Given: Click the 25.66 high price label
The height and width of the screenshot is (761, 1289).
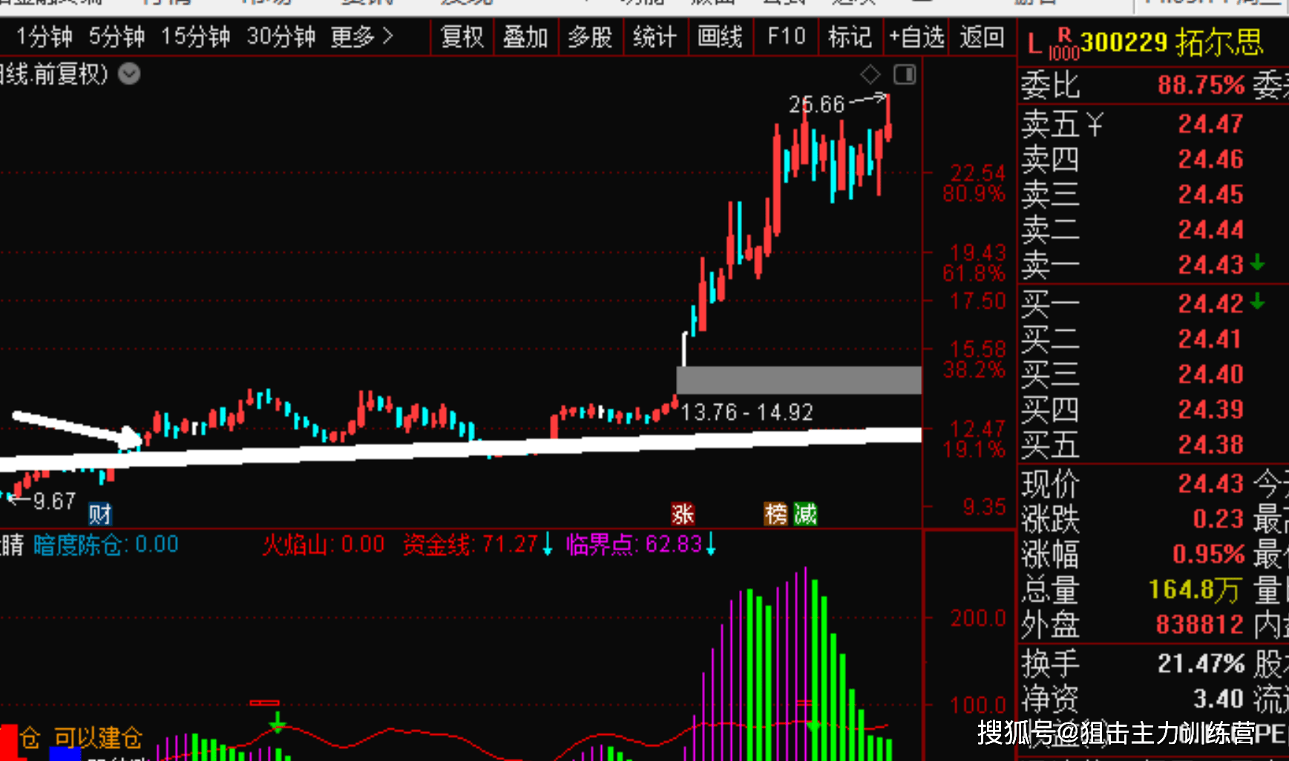Looking at the screenshot, I should pyautogui.click(x=816, y=105).
